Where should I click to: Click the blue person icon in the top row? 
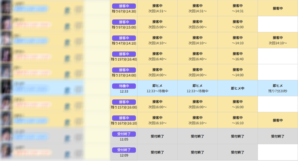click(67, 10)
